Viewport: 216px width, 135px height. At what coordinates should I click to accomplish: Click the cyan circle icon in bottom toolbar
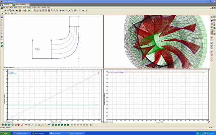pos(9,125)
